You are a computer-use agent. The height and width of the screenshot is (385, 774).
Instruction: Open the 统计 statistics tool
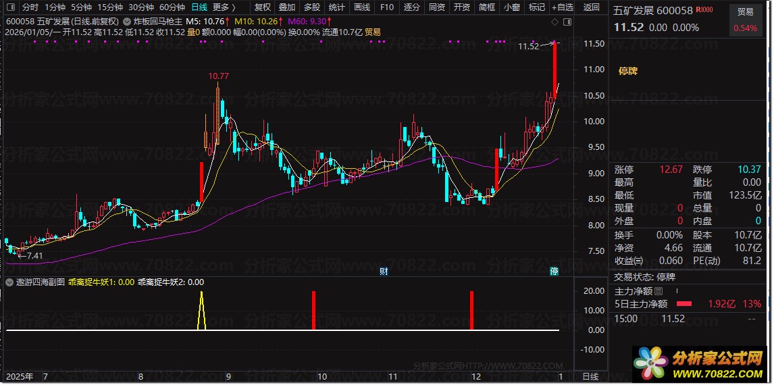(337, 7)
